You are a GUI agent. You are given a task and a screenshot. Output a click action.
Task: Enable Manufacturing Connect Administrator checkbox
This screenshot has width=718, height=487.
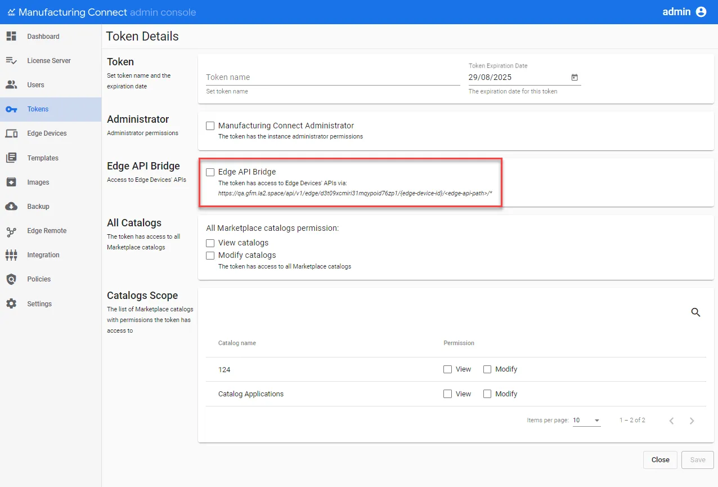point(210,126)
